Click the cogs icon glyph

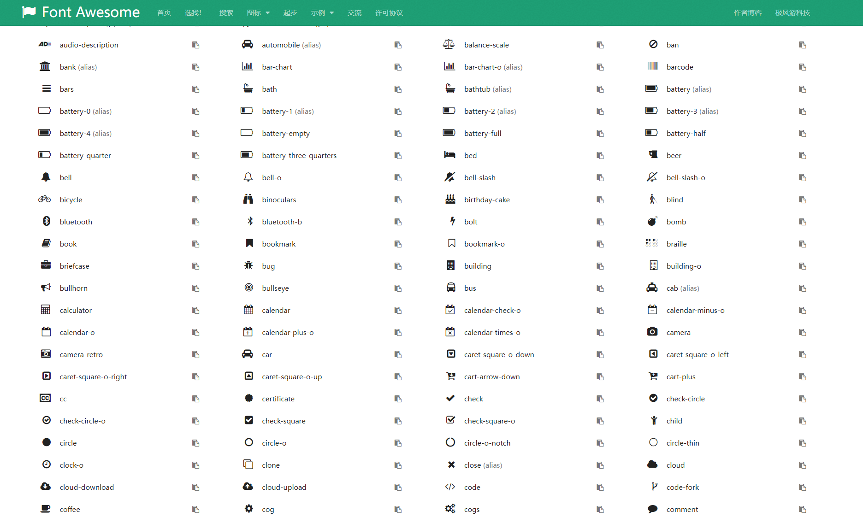click(x=450, y=508)
